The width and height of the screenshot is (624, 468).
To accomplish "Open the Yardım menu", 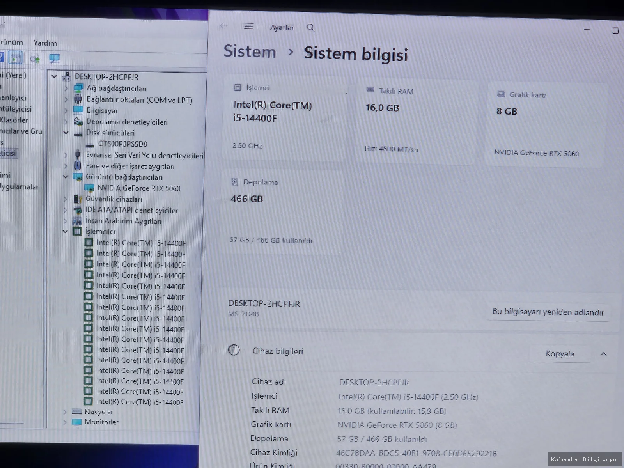I will tap(45, 43).
